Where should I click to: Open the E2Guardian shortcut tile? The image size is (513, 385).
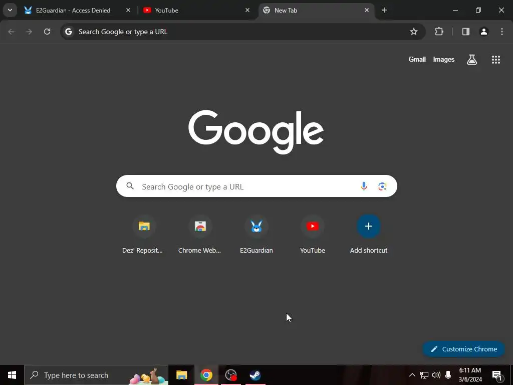[256, 235]
